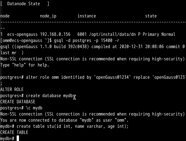
Task: Click the ALTER ROLE output line
Action: coord(12,90)
